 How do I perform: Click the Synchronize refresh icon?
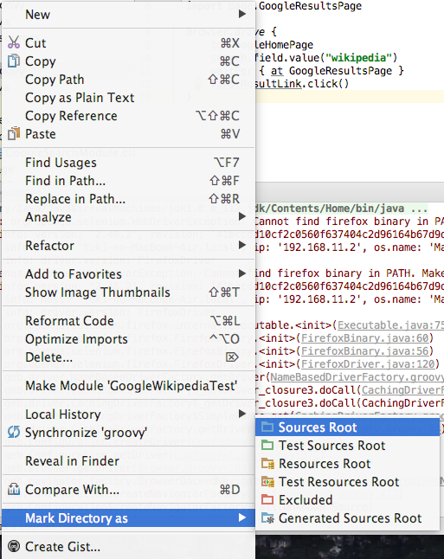click(14, 432)
